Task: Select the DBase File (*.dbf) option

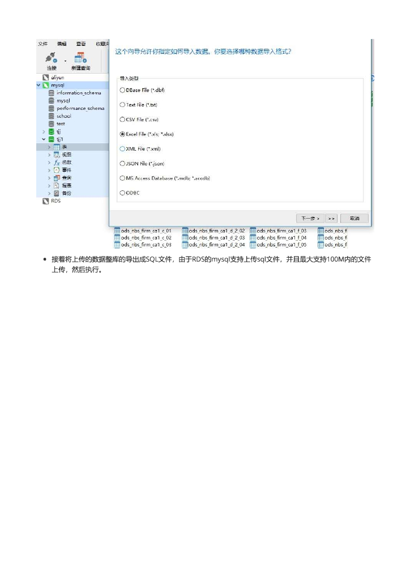Action: (x=122, y=90)
